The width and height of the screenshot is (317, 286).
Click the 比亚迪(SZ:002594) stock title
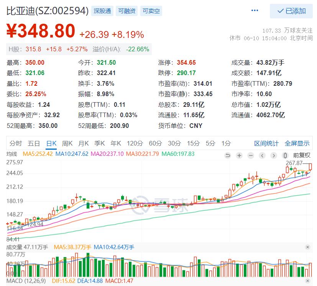pos(48,11)
